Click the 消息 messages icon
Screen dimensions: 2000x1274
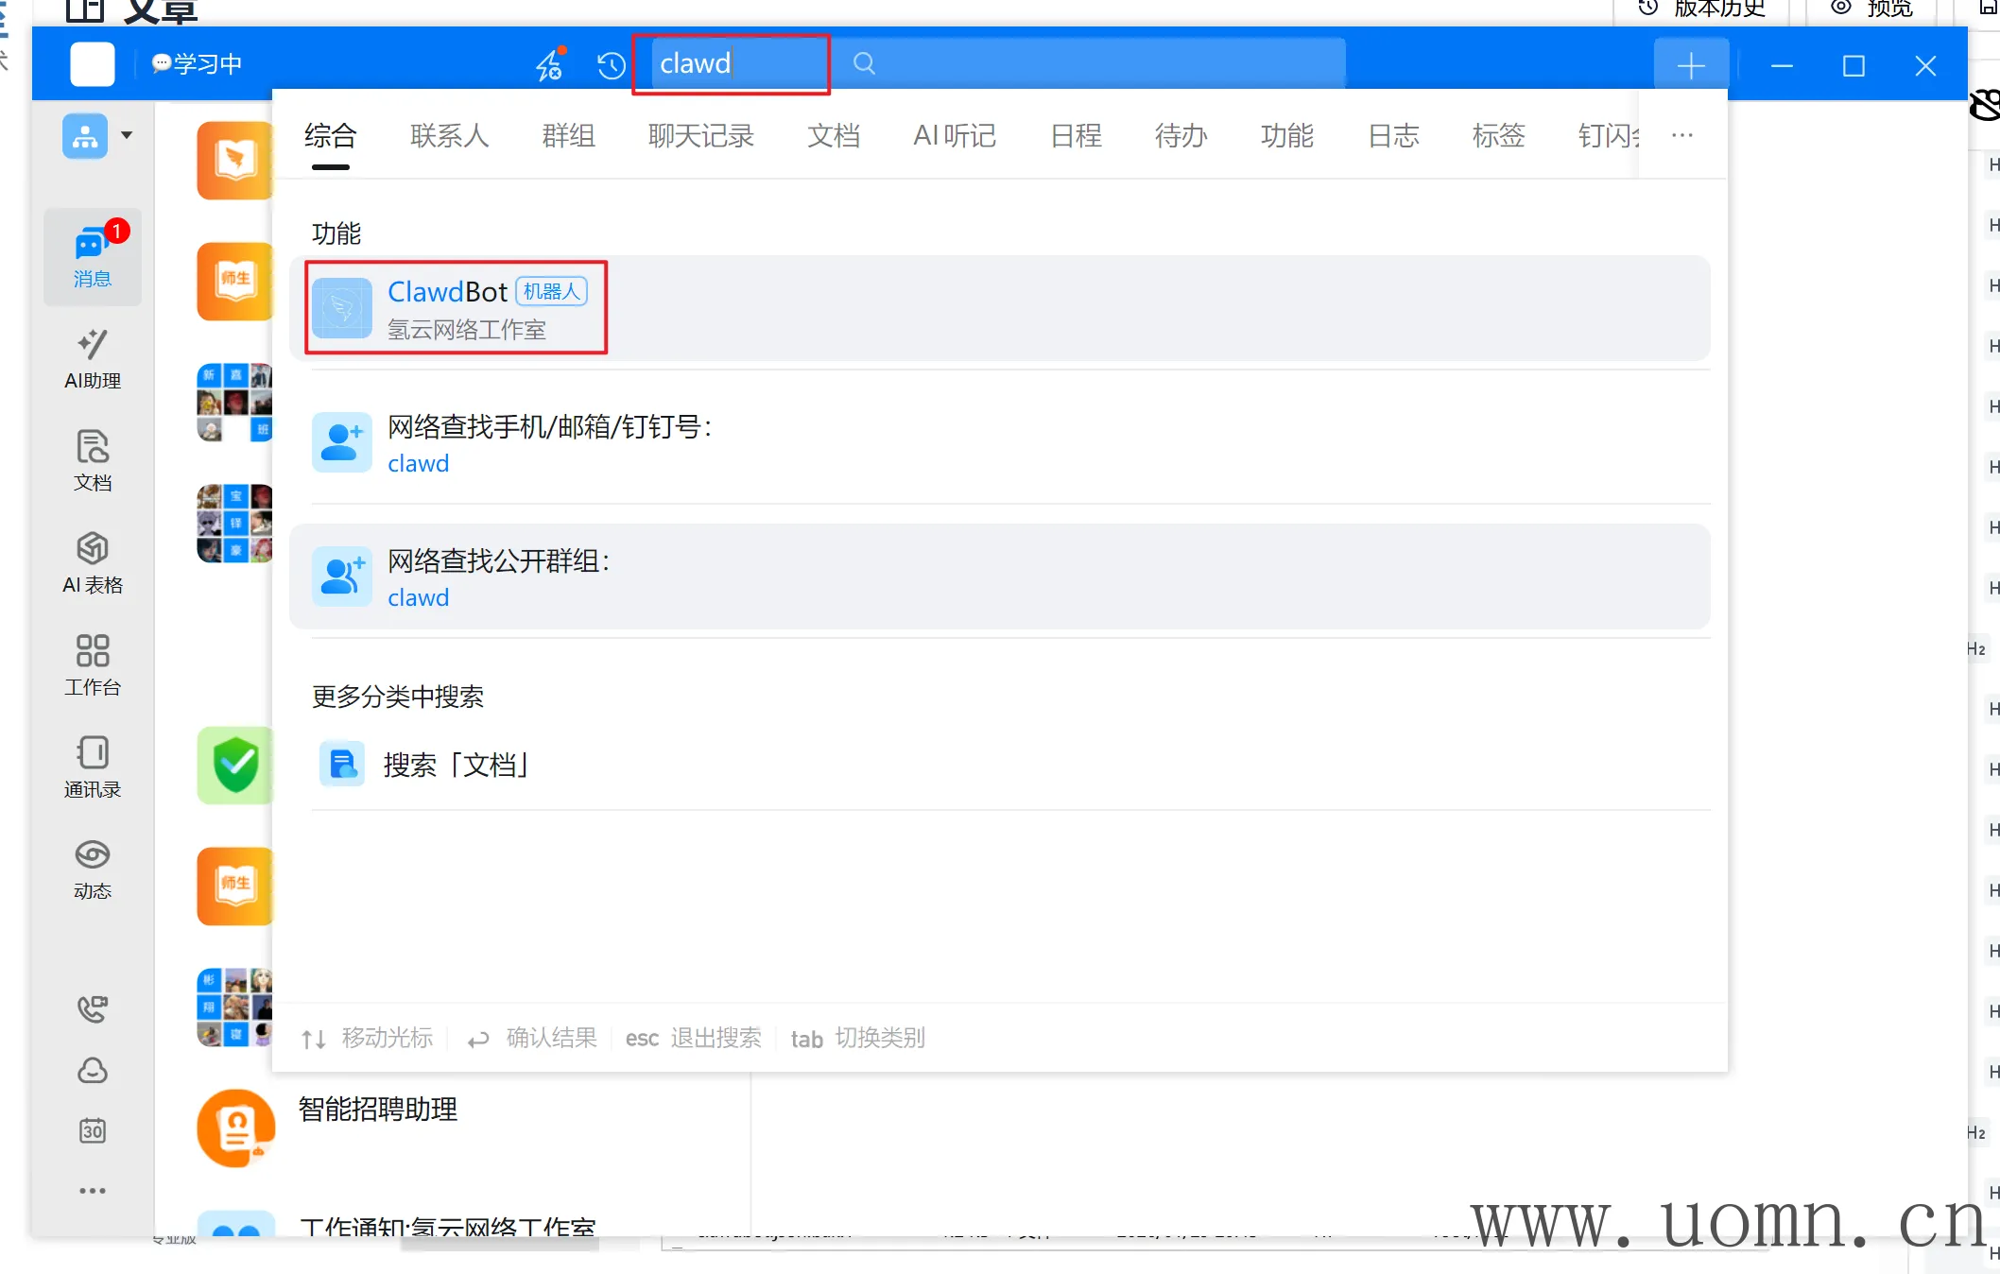click(92, 256)
